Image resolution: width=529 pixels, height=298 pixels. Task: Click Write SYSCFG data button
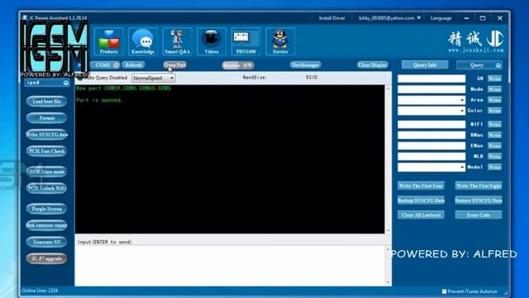click(x=46, y=134)
